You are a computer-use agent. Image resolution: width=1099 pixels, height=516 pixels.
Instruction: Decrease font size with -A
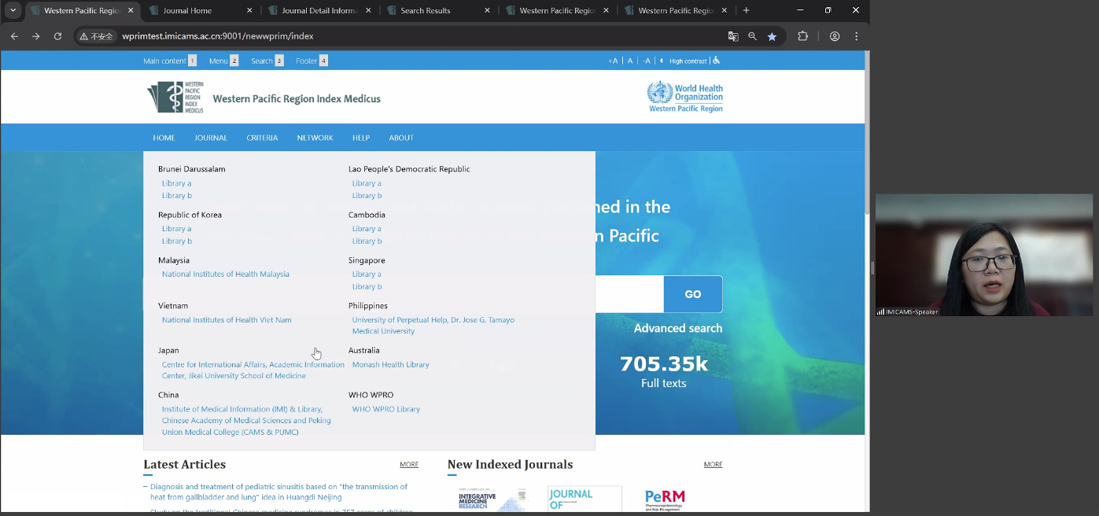(647, 61)
